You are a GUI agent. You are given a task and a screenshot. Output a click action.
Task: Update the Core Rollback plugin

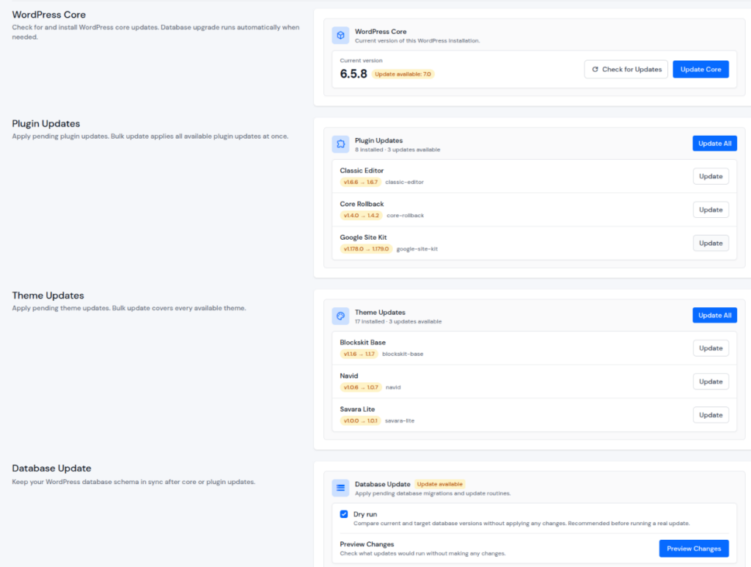[x=711, y=210]
